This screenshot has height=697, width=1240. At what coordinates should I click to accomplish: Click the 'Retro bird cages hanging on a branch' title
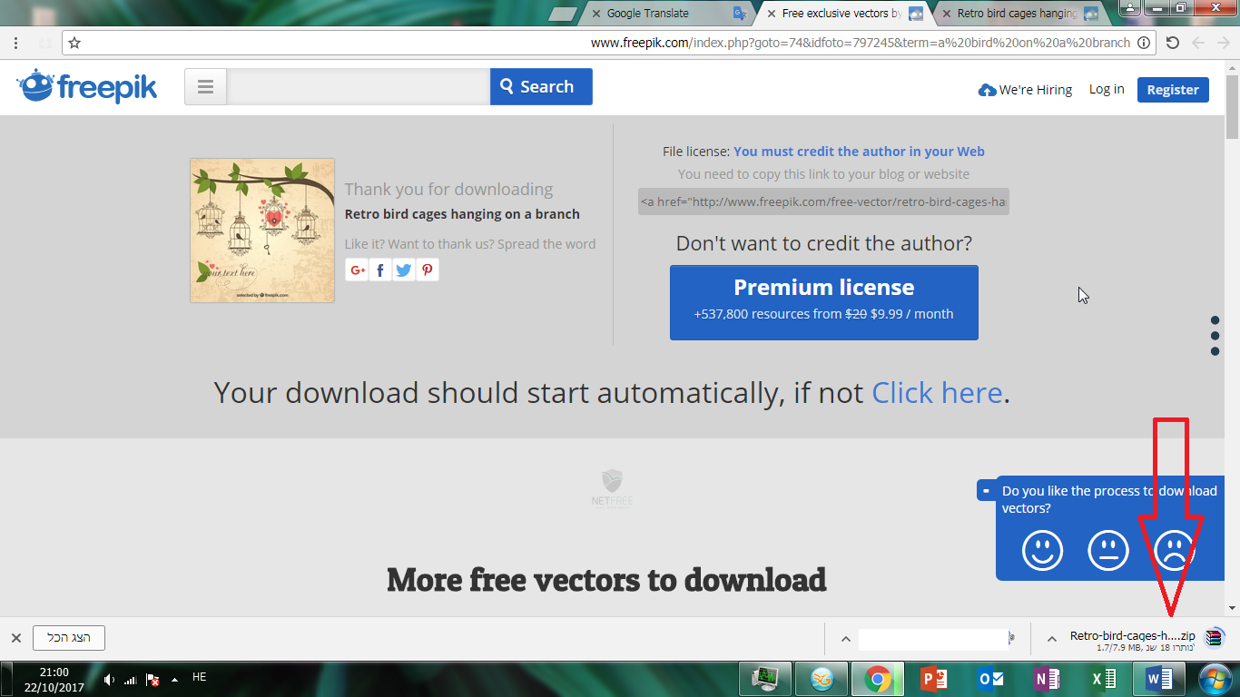click(462, 214)
